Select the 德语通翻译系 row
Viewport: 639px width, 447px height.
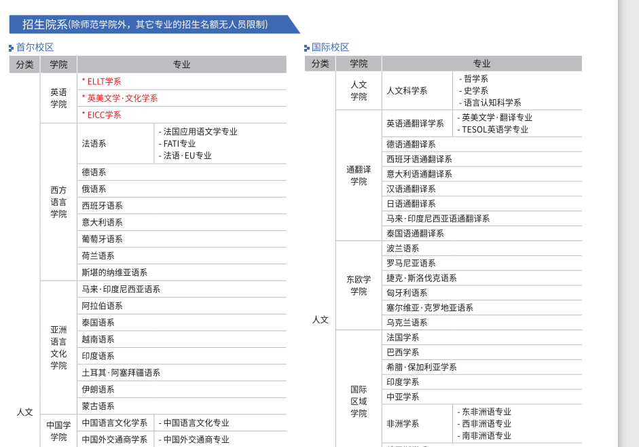click(482, 145)
